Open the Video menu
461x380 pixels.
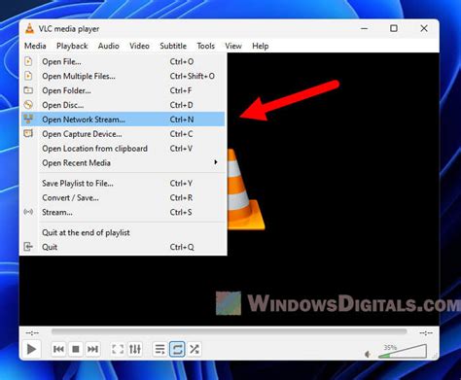[139, 46]
